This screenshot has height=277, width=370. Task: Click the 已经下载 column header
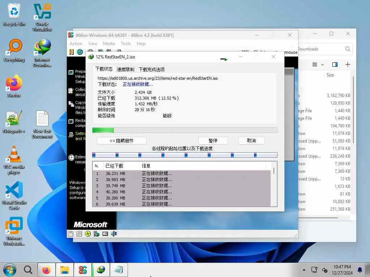tap(121, 166)
